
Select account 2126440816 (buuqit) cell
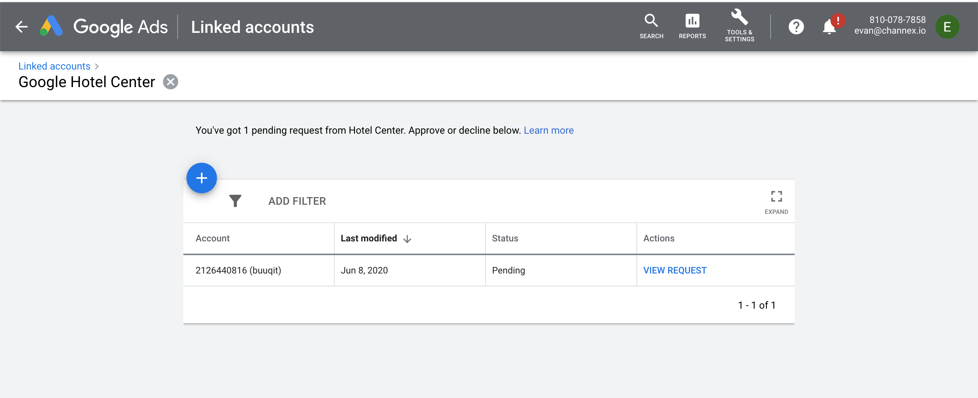[259, 270]
